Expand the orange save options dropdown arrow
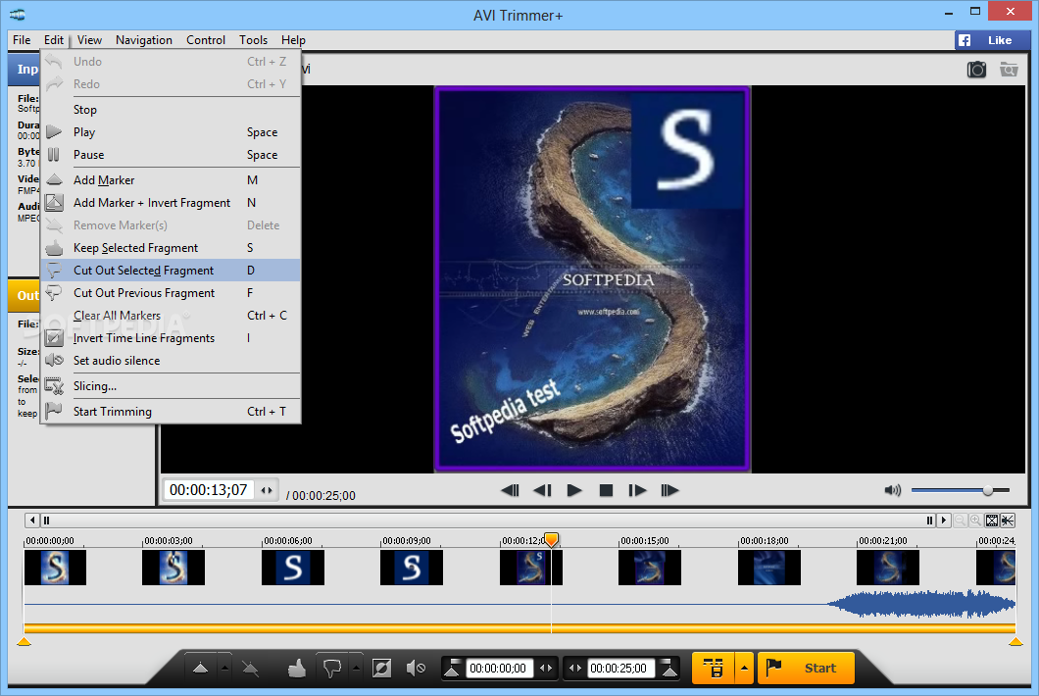The image size is (1039, 696). (744, 669)
